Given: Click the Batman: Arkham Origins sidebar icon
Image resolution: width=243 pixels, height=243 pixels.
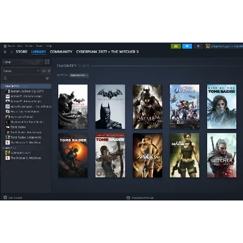Looking at the screenshot, I should tap(8, 96).
